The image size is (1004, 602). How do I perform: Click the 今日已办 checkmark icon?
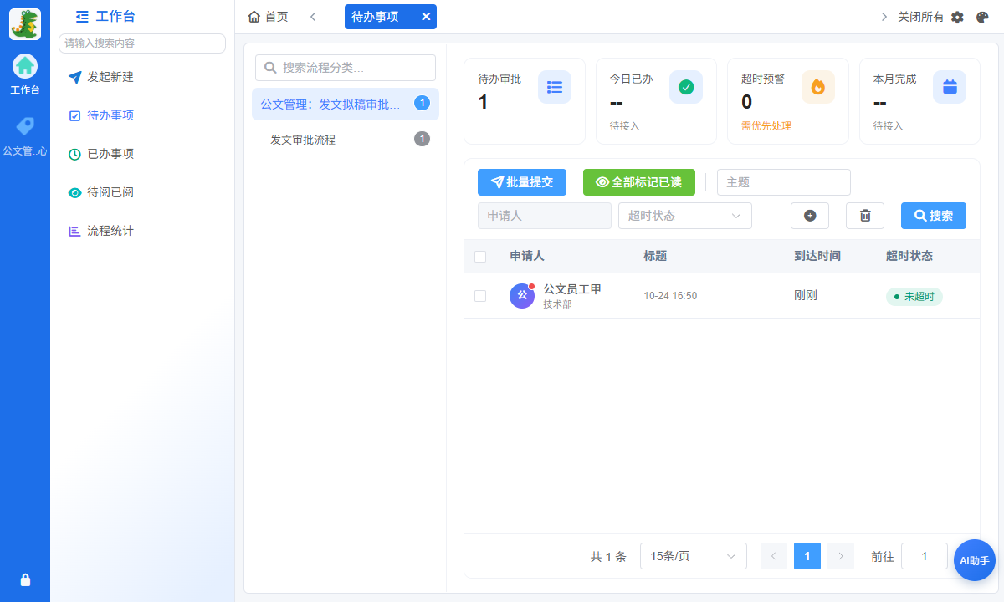tap(686, 87)
